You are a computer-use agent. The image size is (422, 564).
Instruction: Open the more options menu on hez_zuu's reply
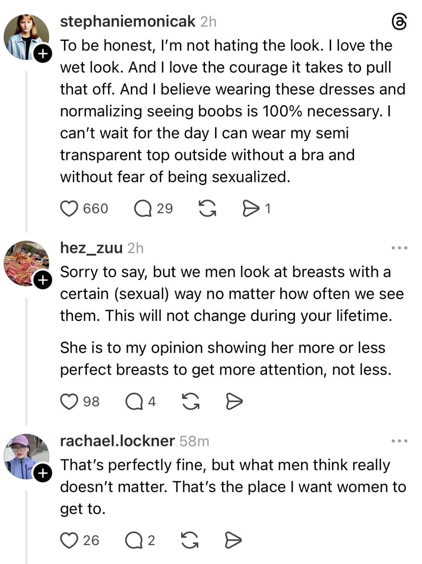(x=399, y=248)
